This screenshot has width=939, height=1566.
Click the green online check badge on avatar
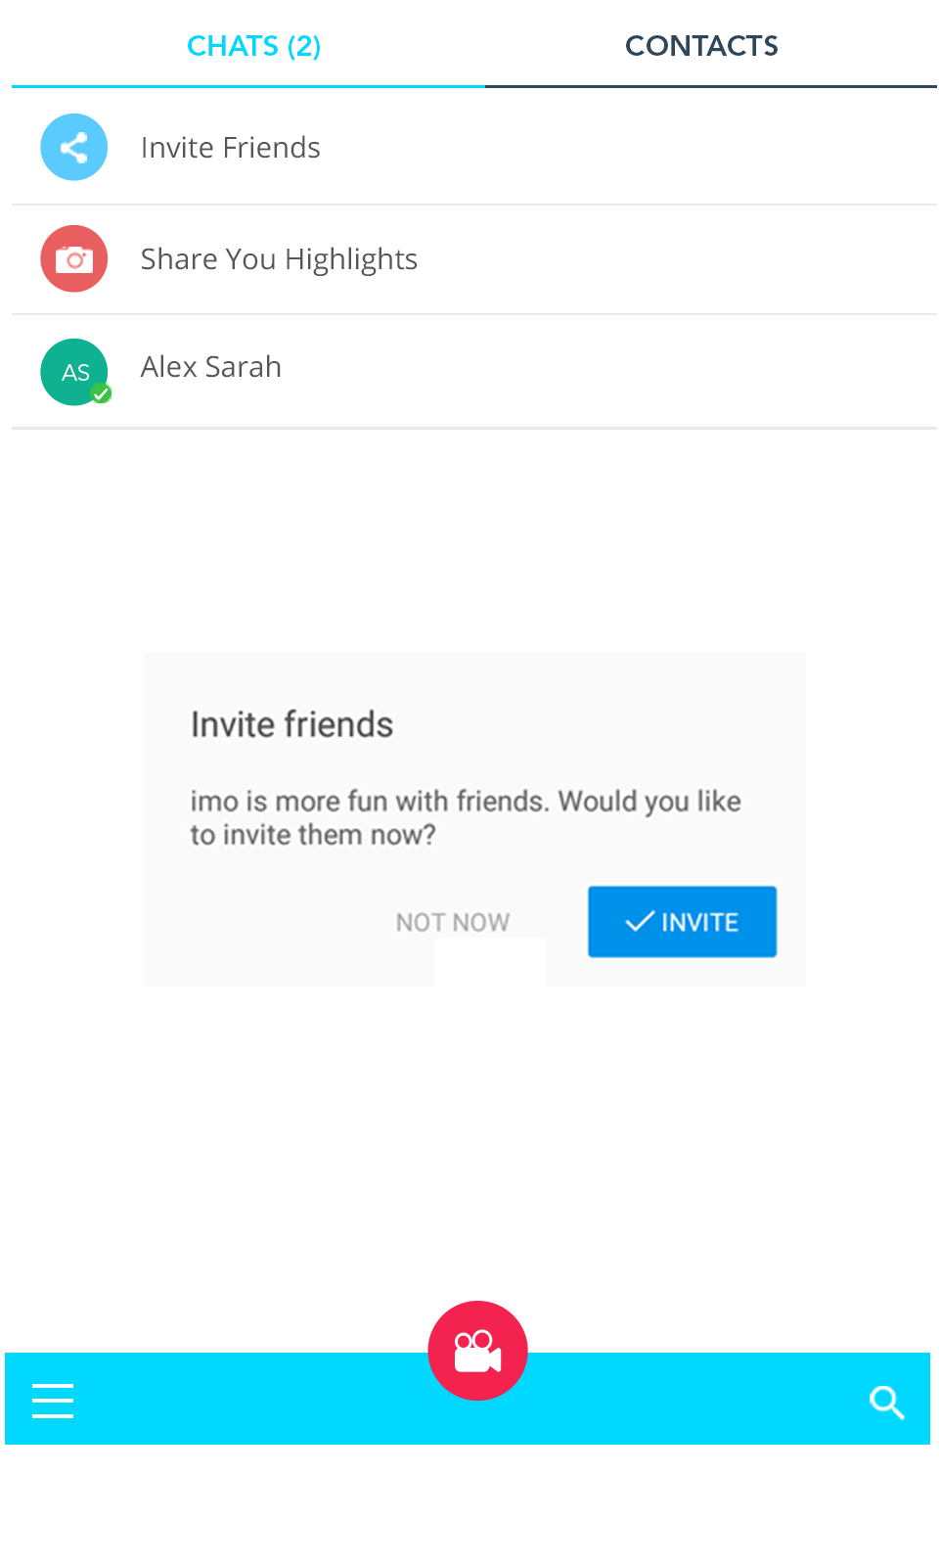[101, 394]
